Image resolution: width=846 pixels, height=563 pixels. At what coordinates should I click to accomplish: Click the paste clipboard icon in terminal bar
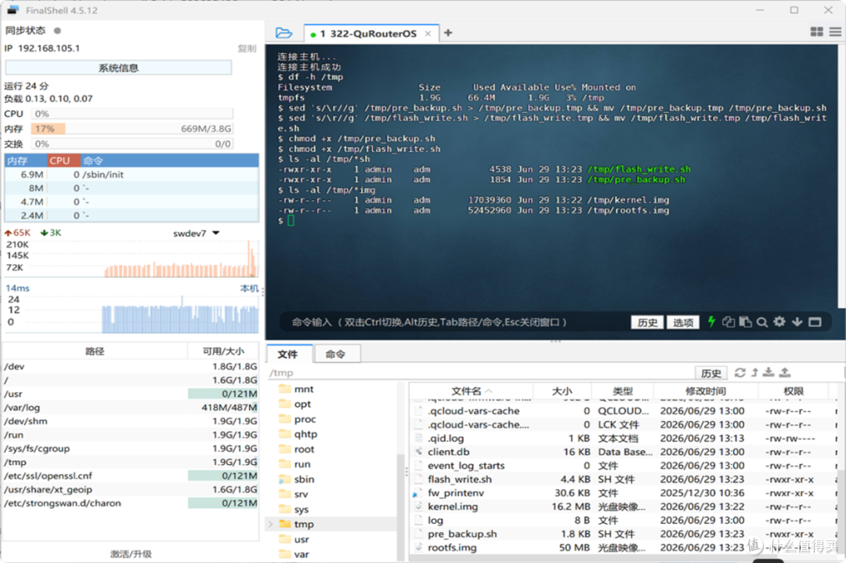pyautogui.click(x=745, y=322)
